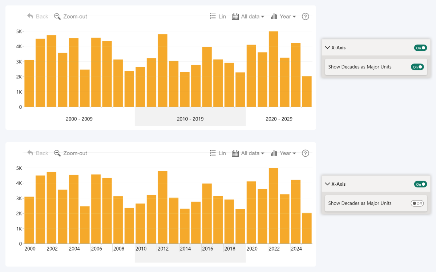This screenshot has width=436, height=272.
Task: Collapse the X-Axis section in bottom panel
Action: 327,184
